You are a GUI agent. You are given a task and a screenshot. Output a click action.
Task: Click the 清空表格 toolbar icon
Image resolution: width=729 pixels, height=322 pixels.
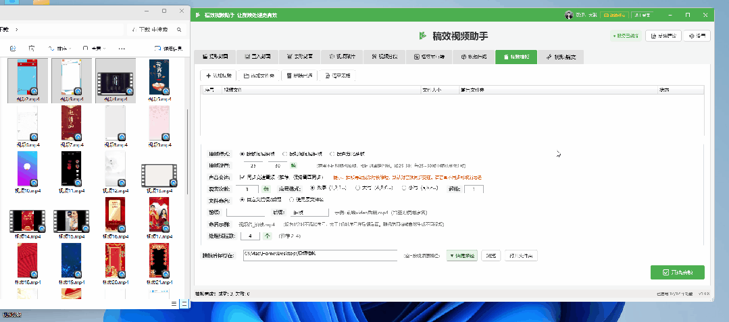(328, 76)
